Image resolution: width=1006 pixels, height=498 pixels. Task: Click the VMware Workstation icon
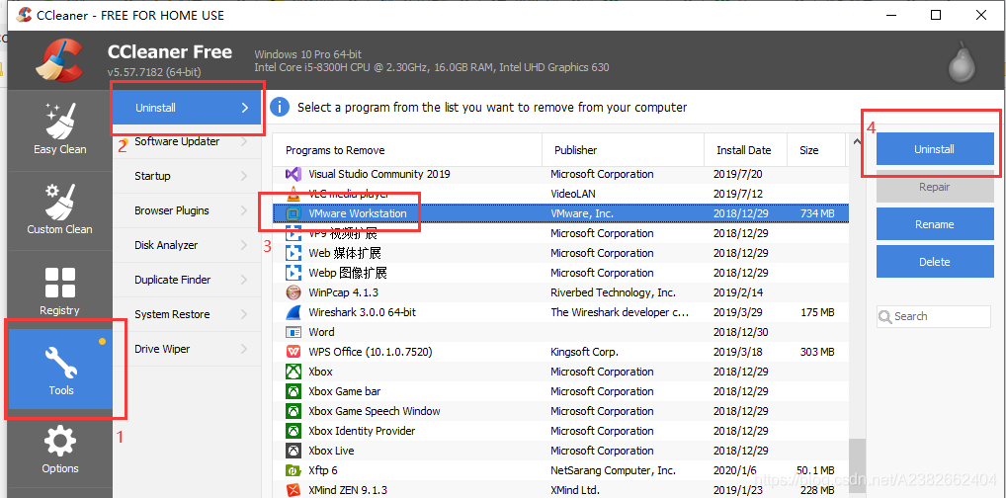pos(293,213)
